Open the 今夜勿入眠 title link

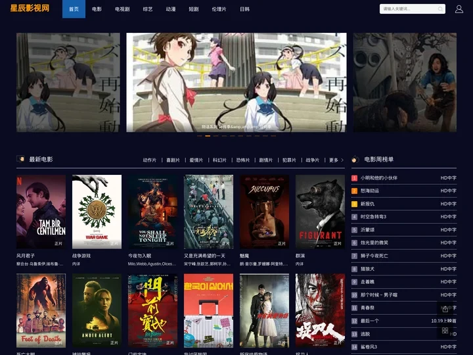point(140,256)
